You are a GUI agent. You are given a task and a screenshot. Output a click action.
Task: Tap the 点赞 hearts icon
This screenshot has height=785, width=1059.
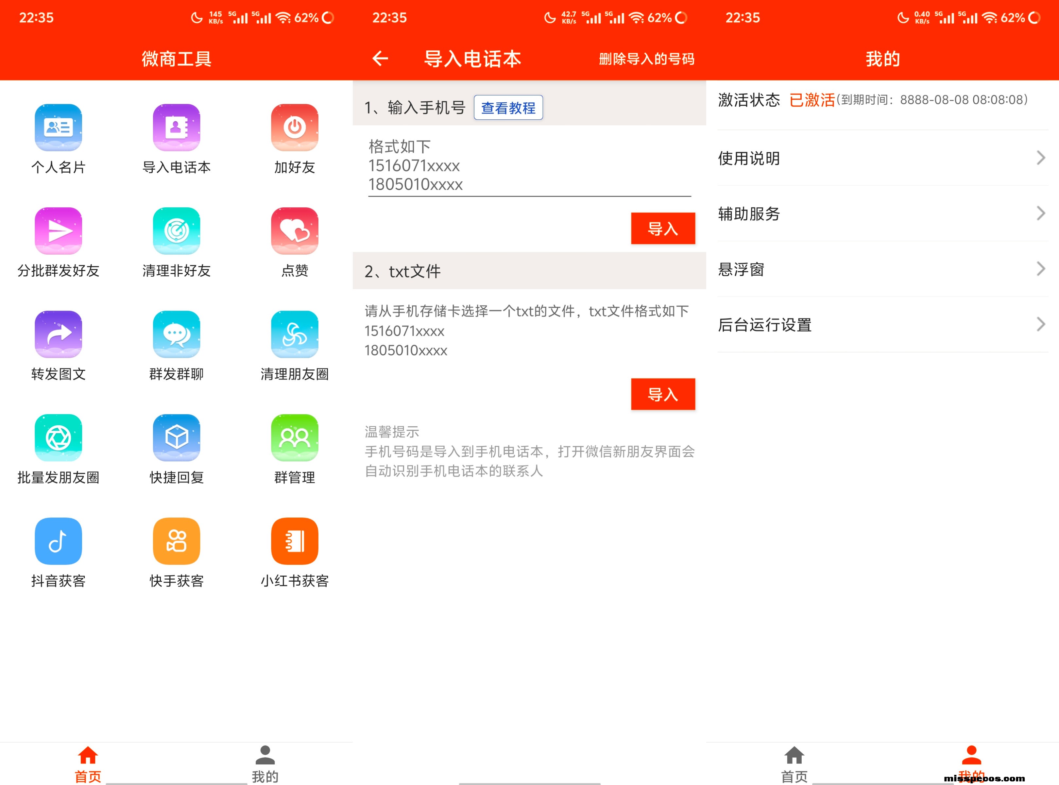click(x=295, y=231)
